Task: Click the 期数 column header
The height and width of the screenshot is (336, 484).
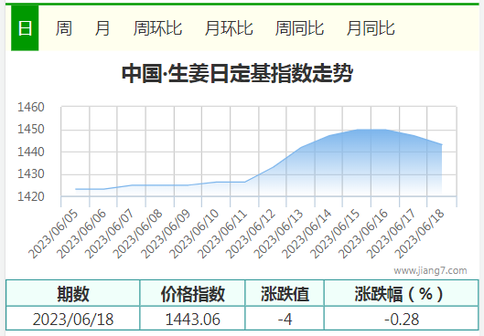Action: tap(73, 293)
